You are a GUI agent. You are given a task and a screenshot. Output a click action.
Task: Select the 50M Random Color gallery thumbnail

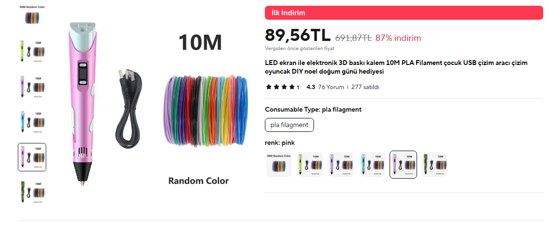pos(32,15)
